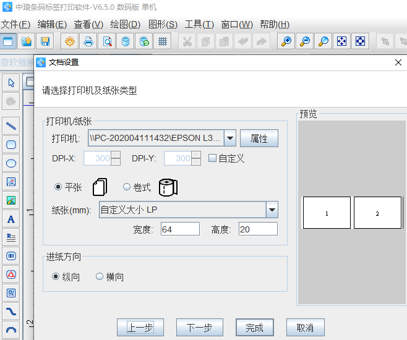Select the line drawing tool

[11, 126]
